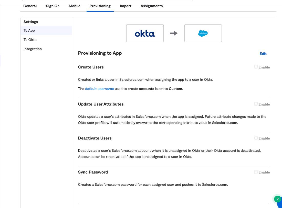Open the default username link
This screenshot has width=282, height=208.
click(x=99, y=89)
